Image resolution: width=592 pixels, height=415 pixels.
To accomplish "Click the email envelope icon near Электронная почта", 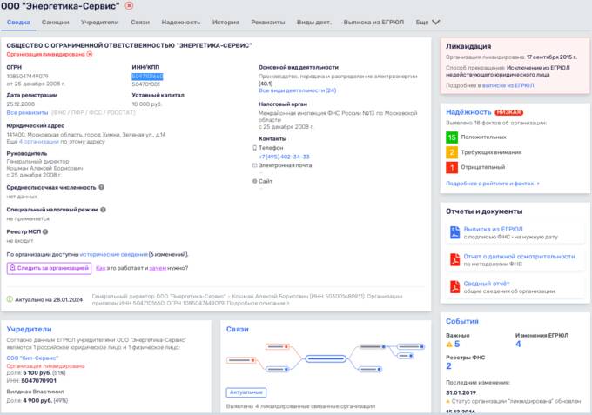I will point(254,165).
